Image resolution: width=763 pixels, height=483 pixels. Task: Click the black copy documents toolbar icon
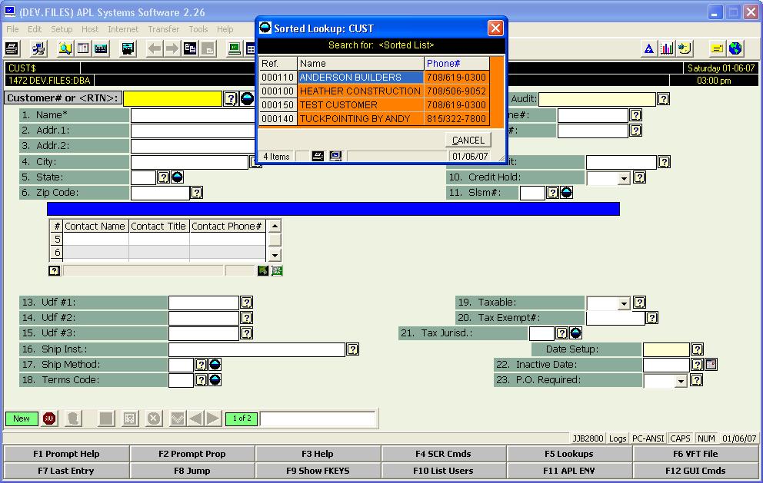pyautogui.click(x=190, y=48)
